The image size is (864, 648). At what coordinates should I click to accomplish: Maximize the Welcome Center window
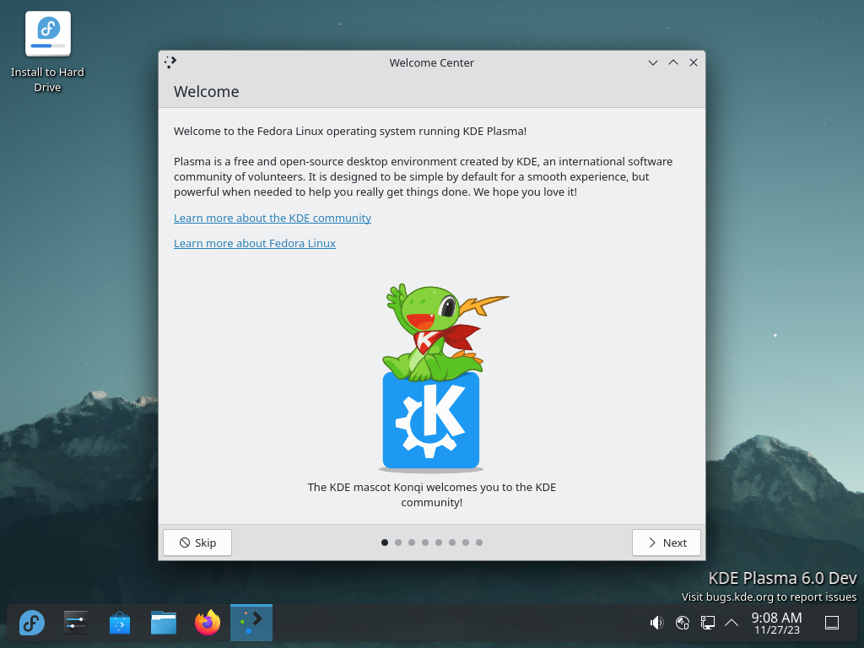coord(673,62)
